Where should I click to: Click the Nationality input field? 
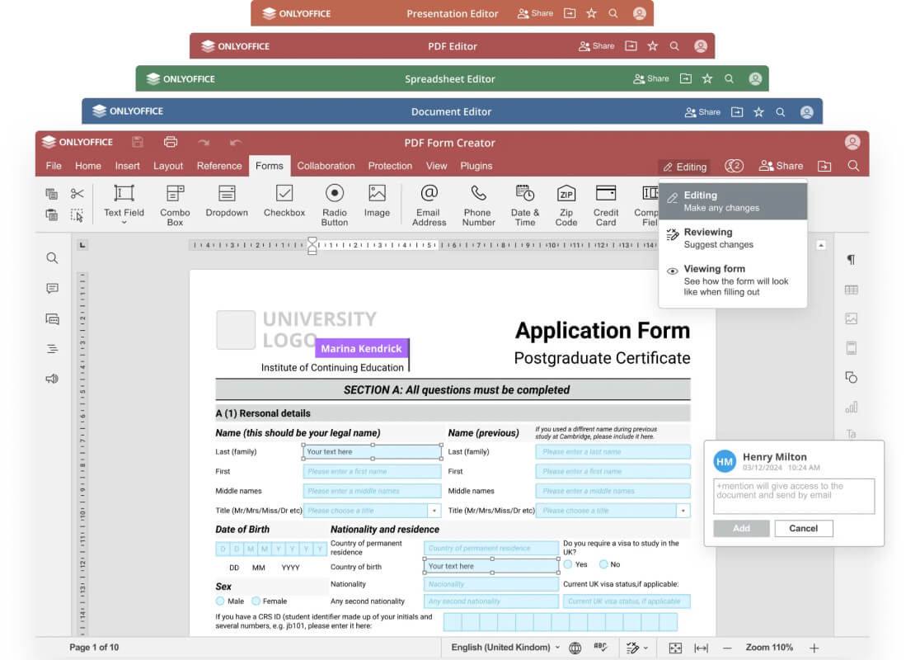(x=491, y=583)
